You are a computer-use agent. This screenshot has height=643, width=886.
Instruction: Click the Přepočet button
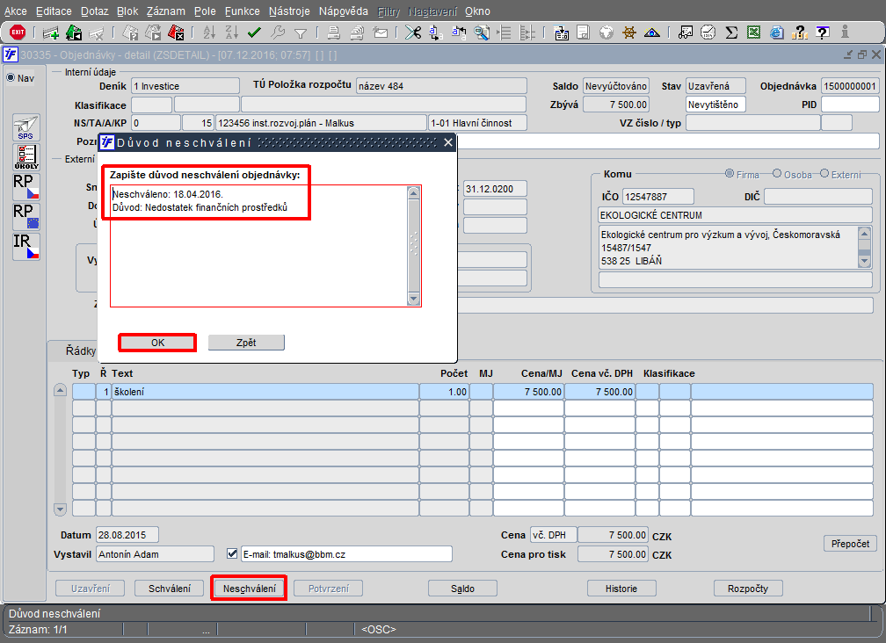(x=851, y=544)
